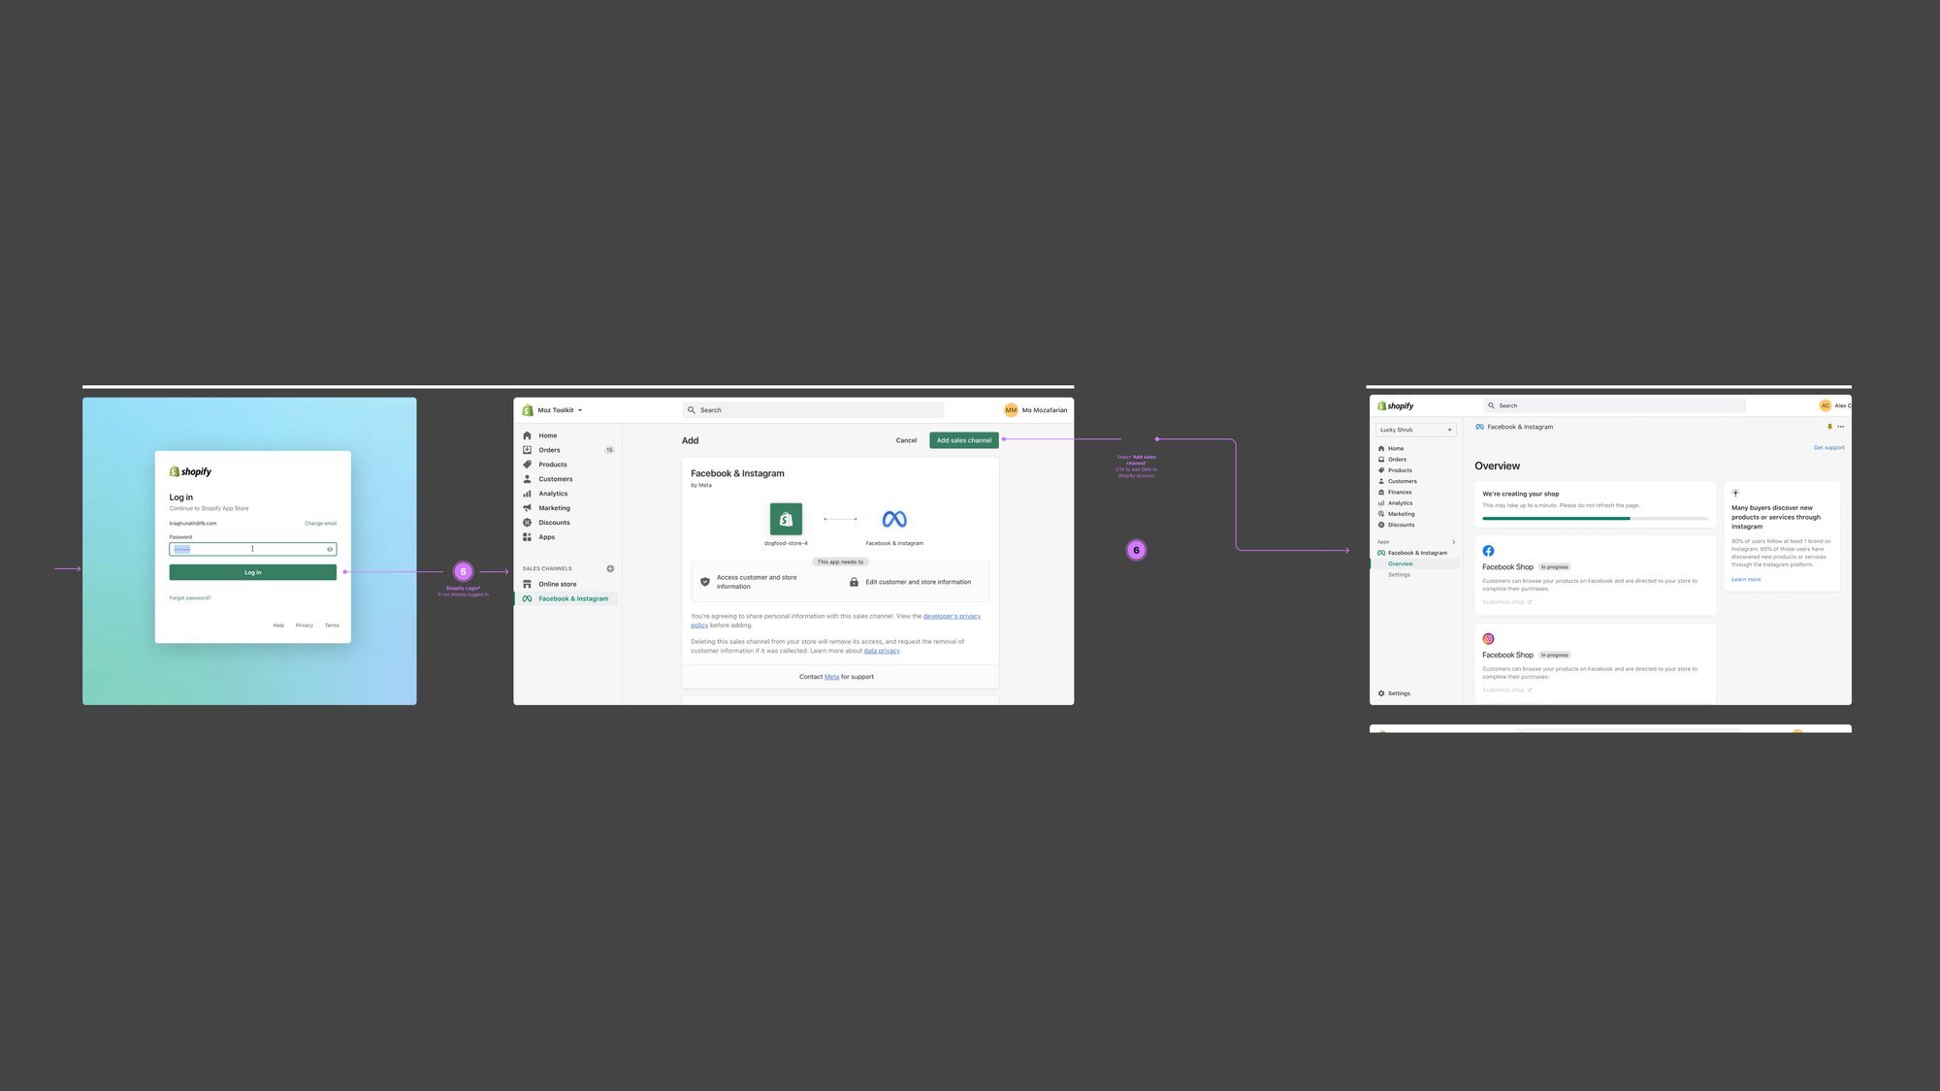Expand the Apps section chevron
The height and width of the screenshot is (1091, 1940).
click(x=1453, y=542)
